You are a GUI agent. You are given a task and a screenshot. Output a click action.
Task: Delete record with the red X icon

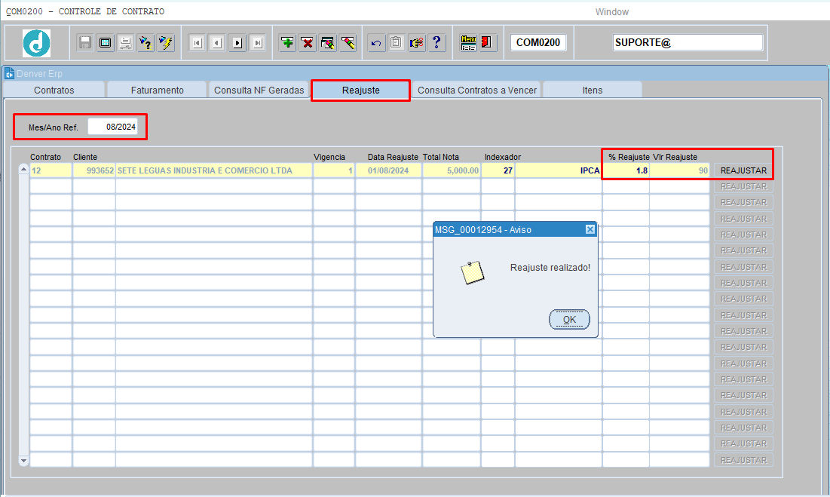click(308, 43)
